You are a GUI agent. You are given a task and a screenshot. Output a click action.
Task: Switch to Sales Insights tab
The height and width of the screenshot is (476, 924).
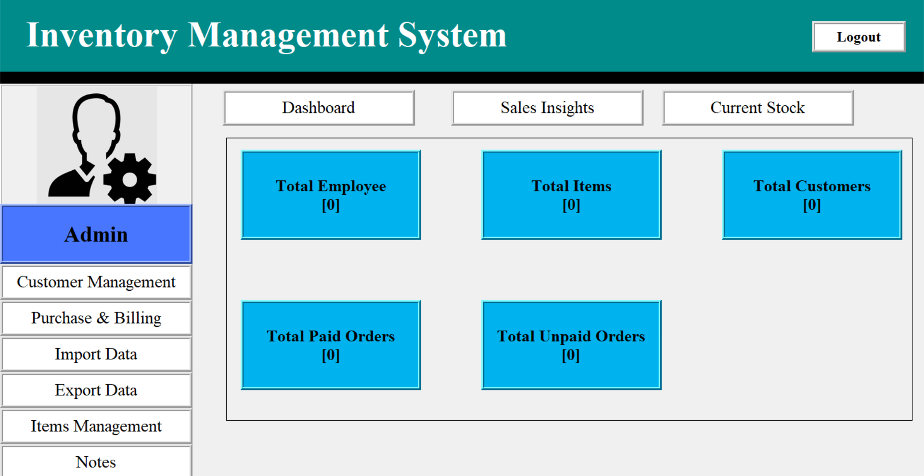tap(547, 108)
